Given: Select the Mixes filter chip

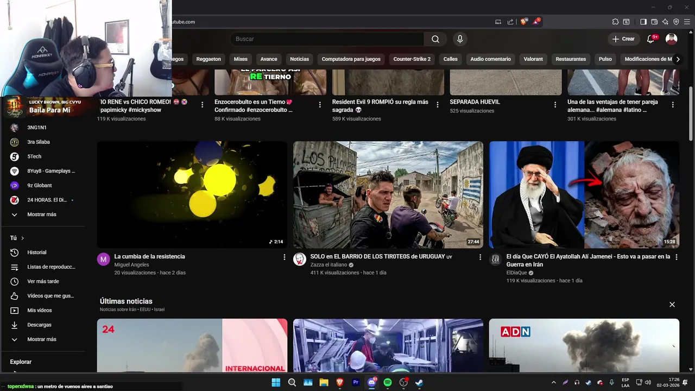Looking at the screenshot, I should (x=241, y=59).
